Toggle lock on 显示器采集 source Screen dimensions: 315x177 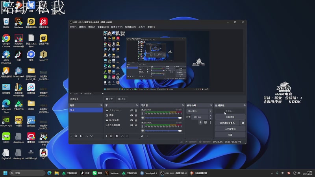[x=136, y=125]
